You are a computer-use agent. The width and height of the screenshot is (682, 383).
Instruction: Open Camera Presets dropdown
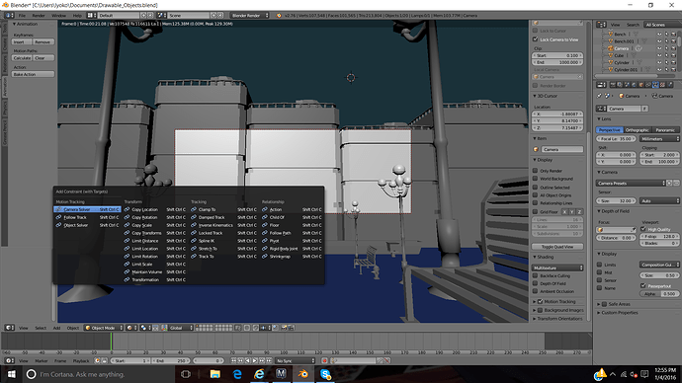click(x=632, y=184)
